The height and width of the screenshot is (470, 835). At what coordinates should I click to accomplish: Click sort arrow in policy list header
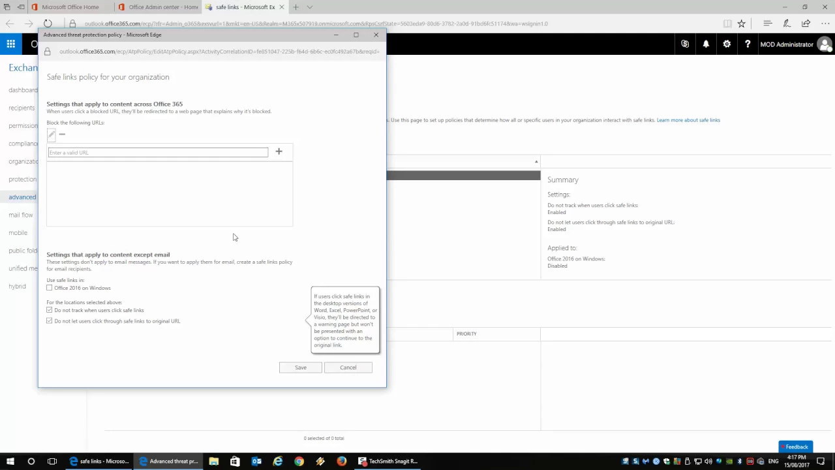[536, 162]
